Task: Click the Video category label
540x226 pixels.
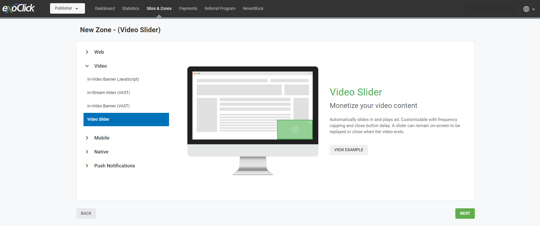Action: [100, 66]
